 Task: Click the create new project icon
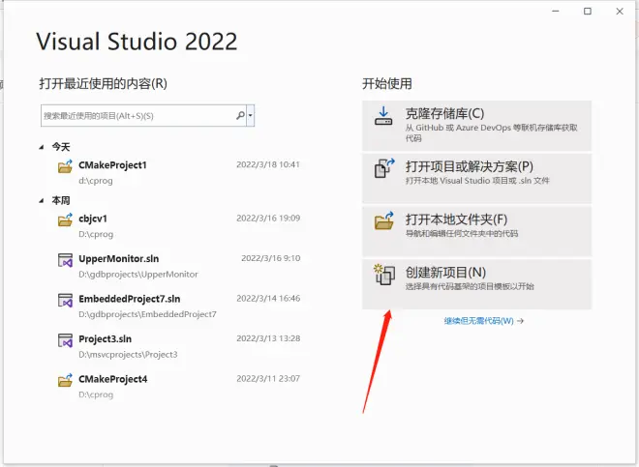(x=384, y=275)
